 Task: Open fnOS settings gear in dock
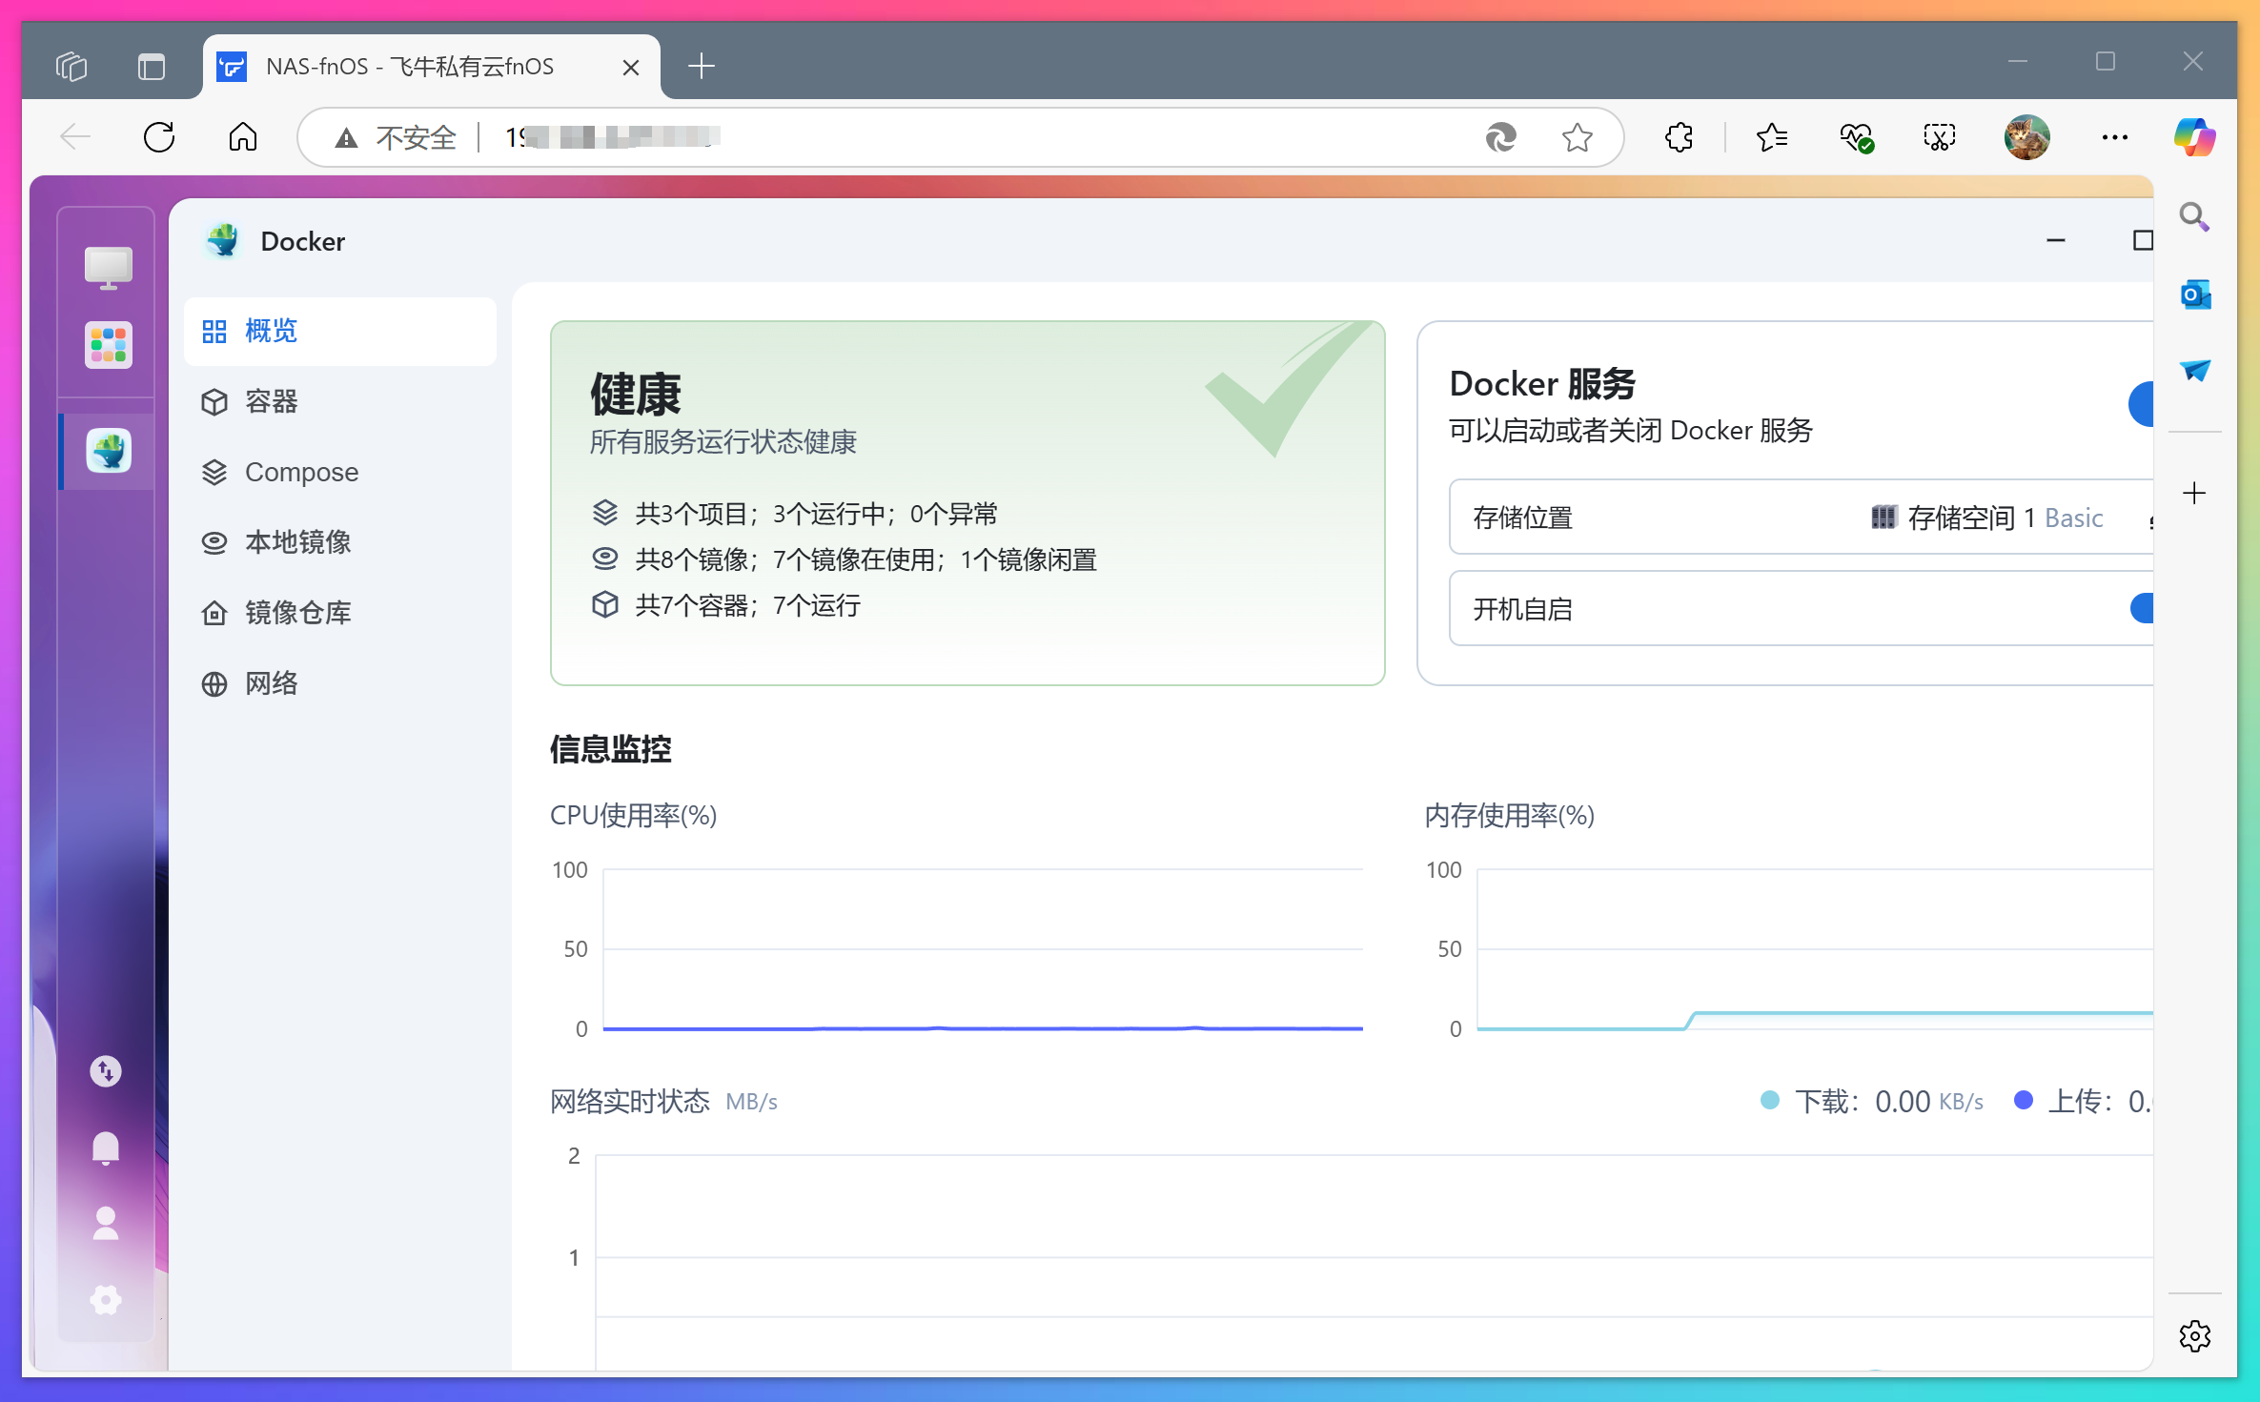(106, 1300)
